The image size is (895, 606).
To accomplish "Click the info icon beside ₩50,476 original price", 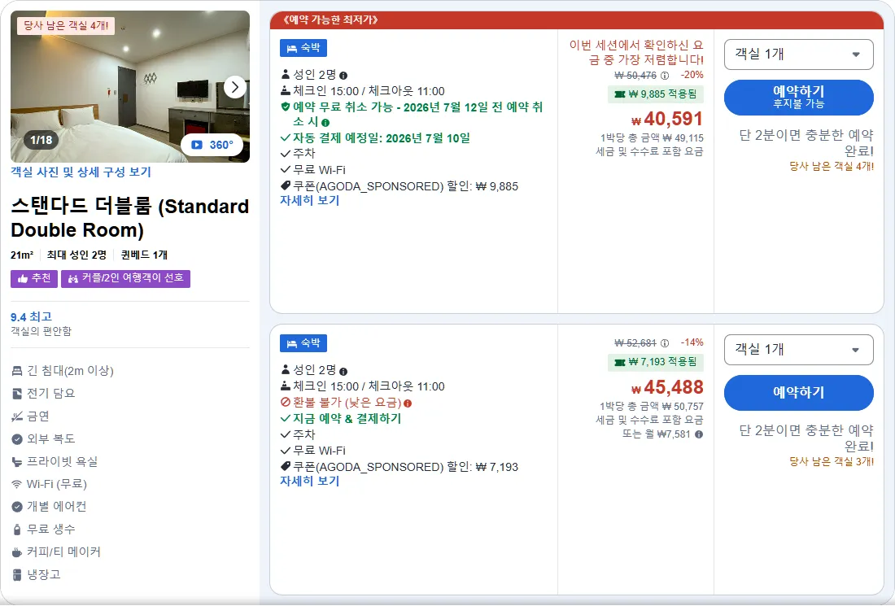I will coord(665,76).
